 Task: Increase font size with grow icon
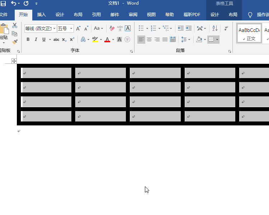pyautogui.click(x=78, y=28)
